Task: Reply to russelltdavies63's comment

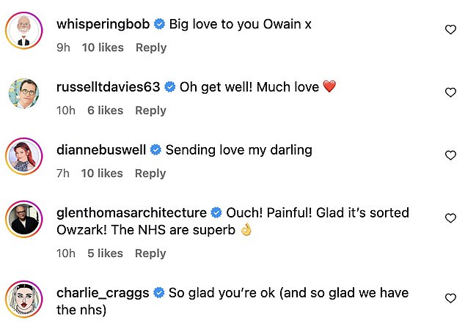Action: click(x=150, y=111)
